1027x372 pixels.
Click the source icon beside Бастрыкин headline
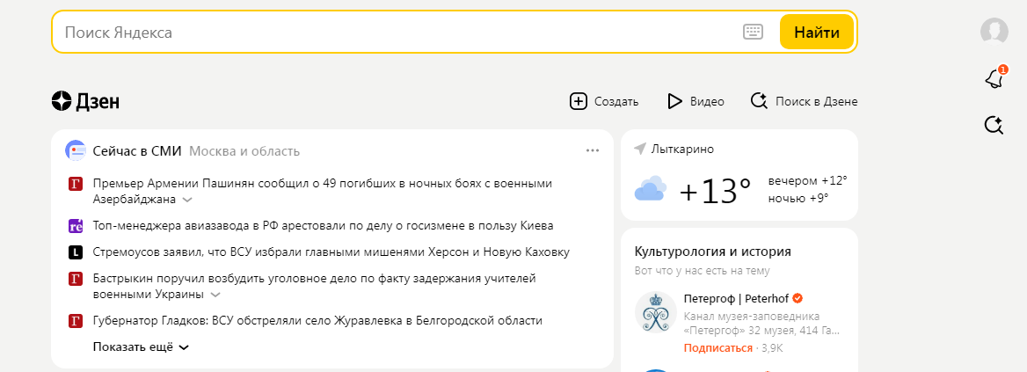(x=75, y=279)
